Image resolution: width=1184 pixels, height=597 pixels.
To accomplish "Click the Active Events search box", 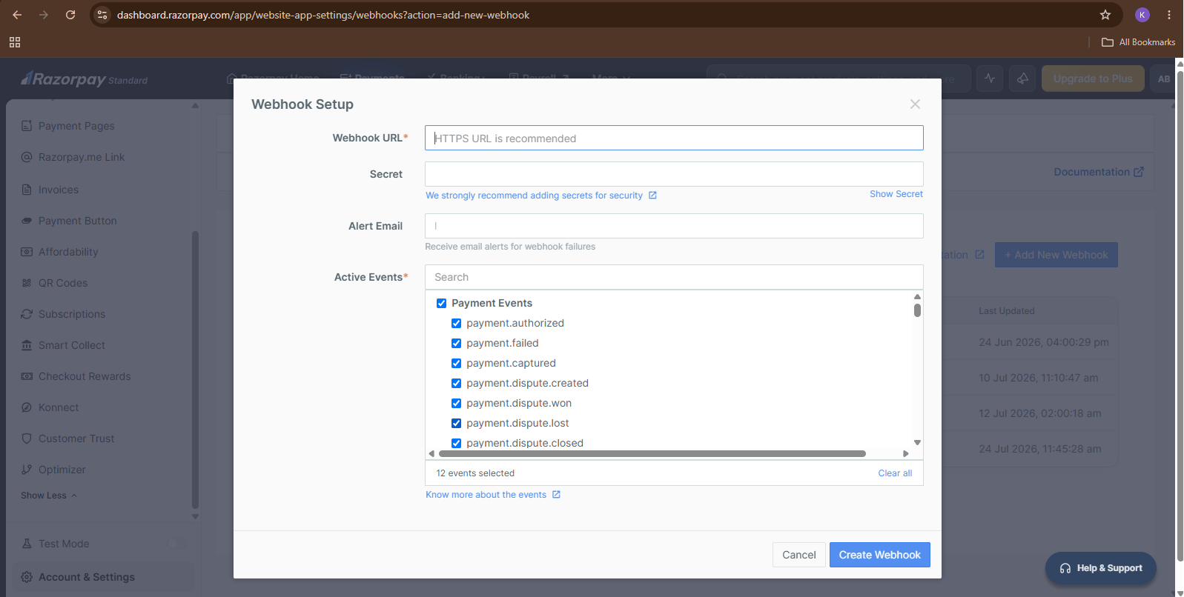I will [x=674, y=277].
